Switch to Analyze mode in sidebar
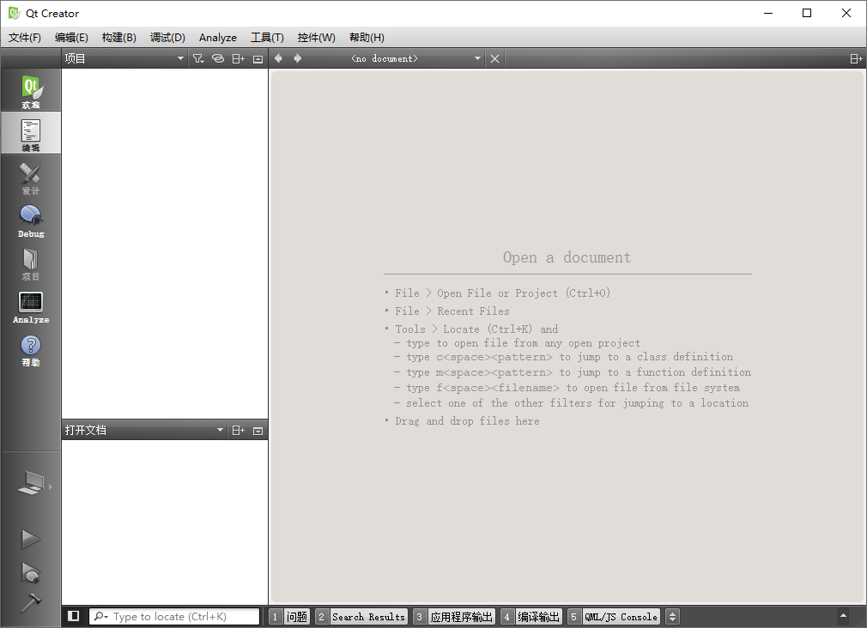The image size is (867, 628). pos(31,305)
